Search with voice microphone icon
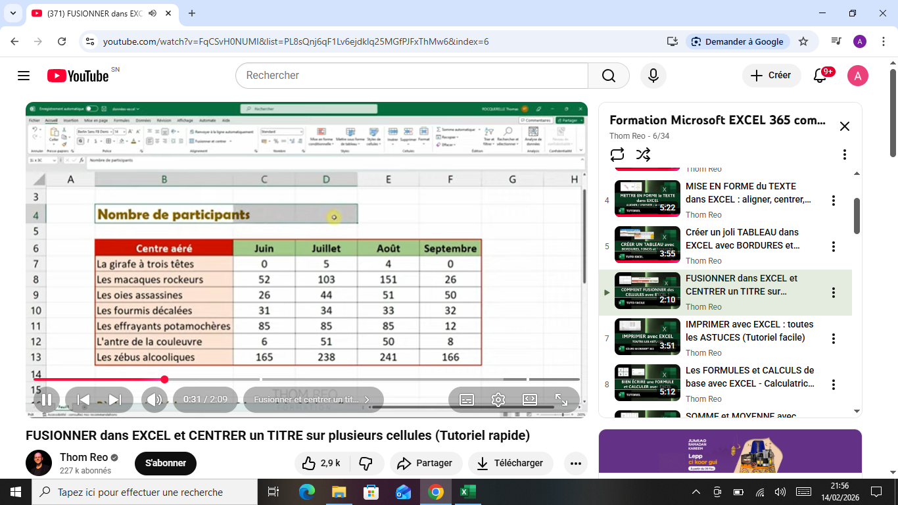Viewport: 898px width, 505px height. click(653, 76)
